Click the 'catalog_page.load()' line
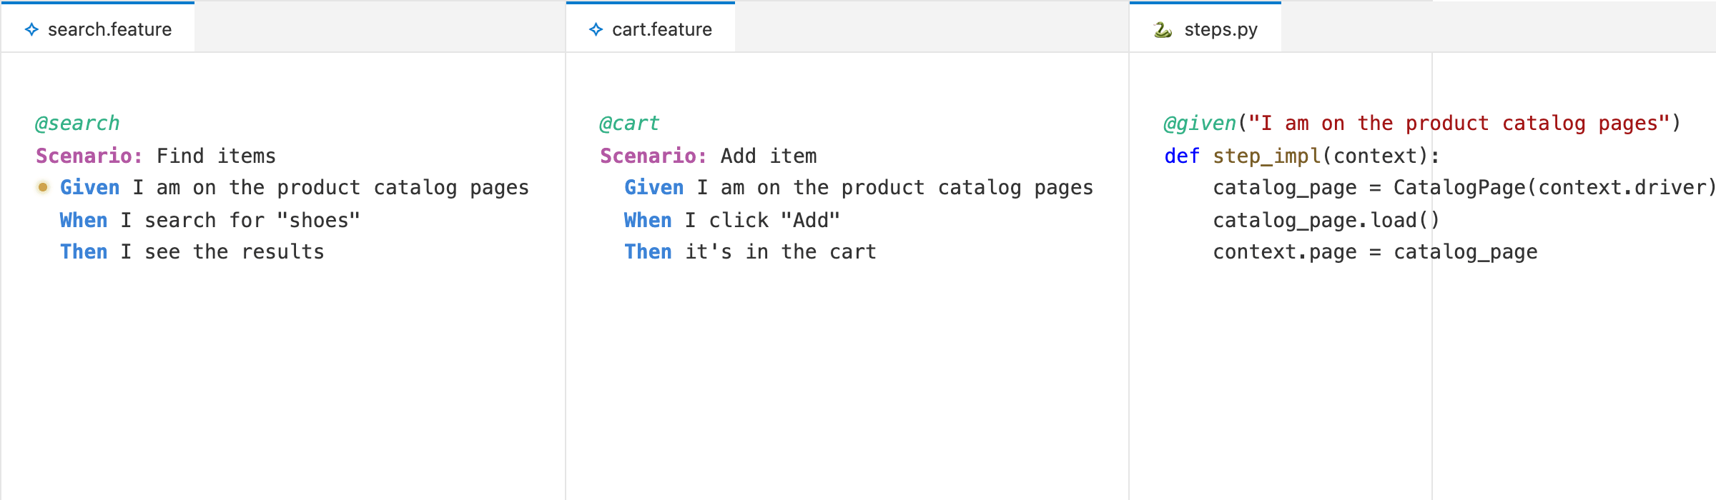The image size is (1716, 500). pos(1326,220)
